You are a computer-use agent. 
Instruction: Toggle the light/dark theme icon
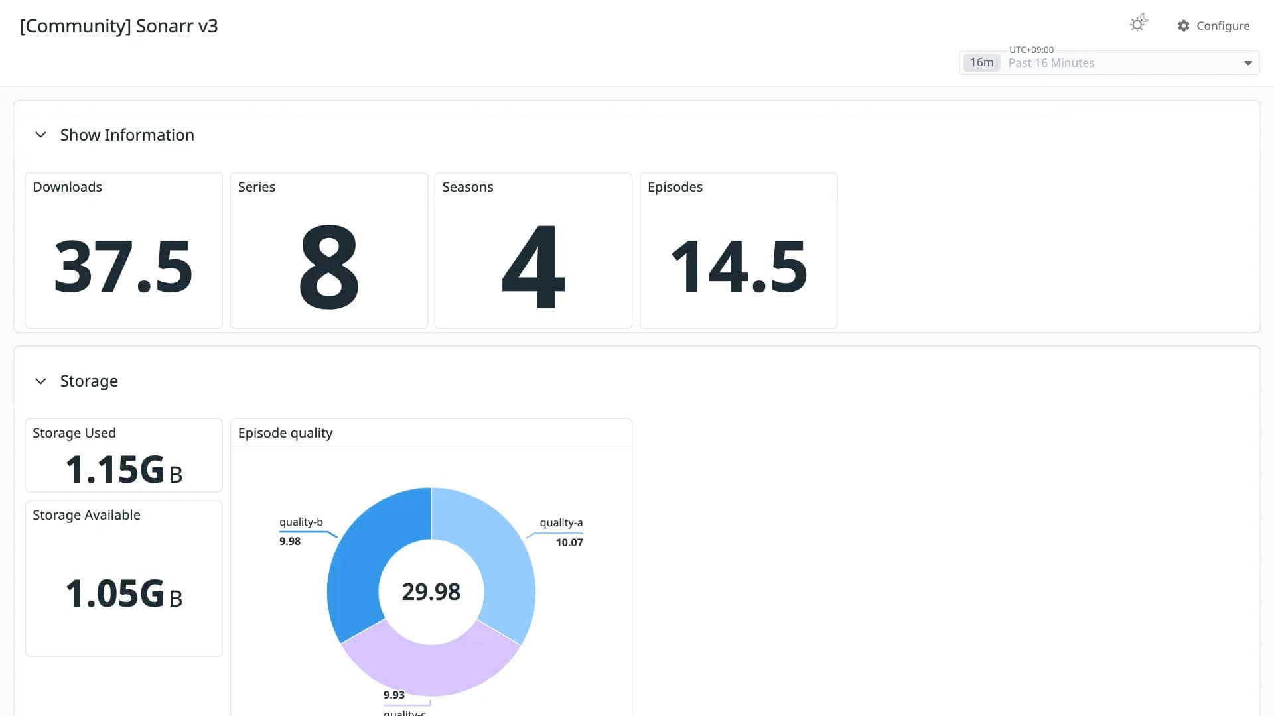coord(1139,23)
